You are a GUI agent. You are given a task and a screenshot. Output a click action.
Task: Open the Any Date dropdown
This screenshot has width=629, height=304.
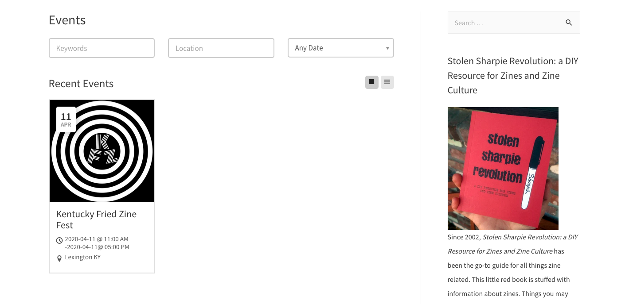pyautogui.click(x=341, y=48)
